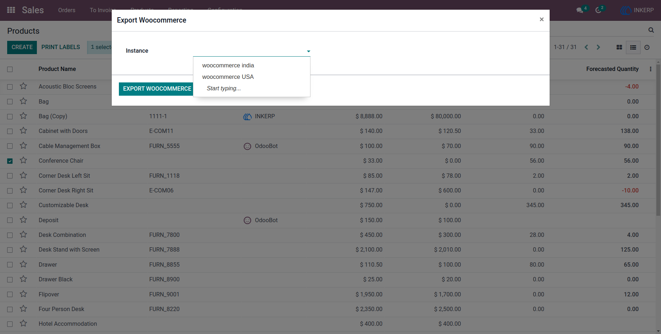Viewport: 661px width, 334px height.
Task: Star the Deposit product
Action: coord(23,220)
